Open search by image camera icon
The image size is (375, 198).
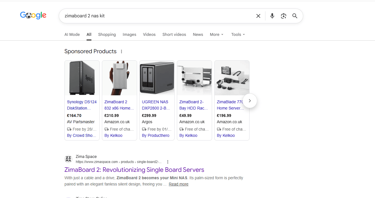click(284, 16)
